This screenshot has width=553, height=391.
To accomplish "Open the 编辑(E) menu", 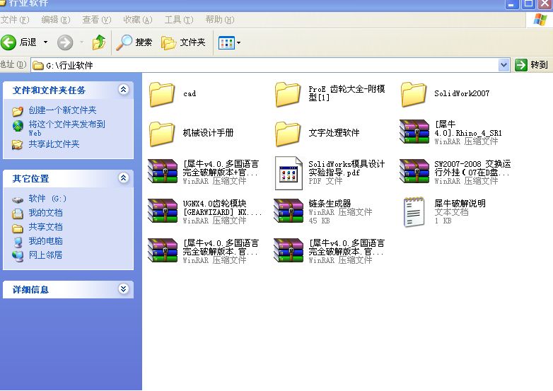I will pyautogui.click(x=56, y=20).
